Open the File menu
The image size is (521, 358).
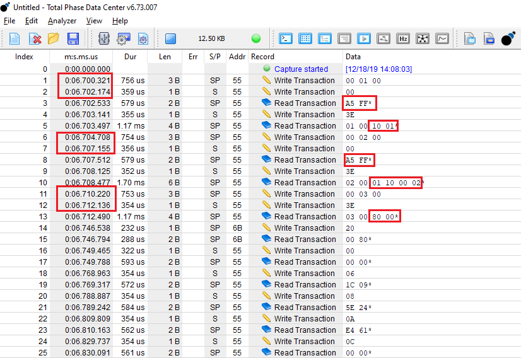coord(9,21)
